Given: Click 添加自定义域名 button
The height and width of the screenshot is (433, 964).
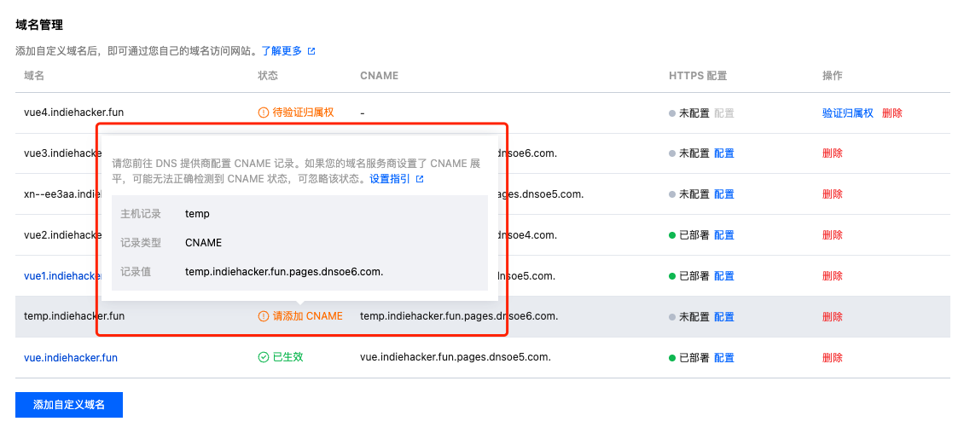Looking at the screenshot, I should click(x=69, y=405).
